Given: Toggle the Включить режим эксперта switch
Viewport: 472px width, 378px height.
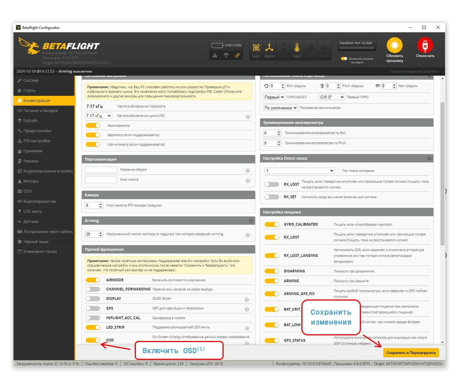Looking at the screenshot, I should (344, 59).
